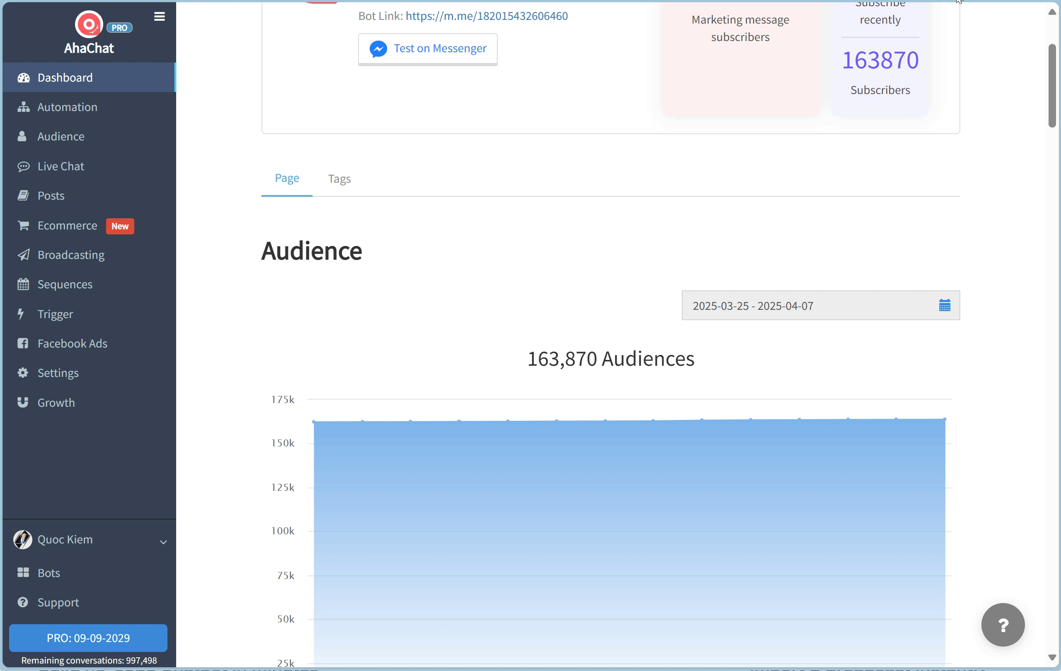Open the bot link m.me URL
This screenshot has height=671, width=1061.
(x=487, y=16)
